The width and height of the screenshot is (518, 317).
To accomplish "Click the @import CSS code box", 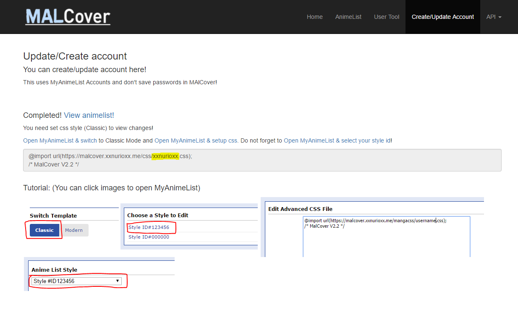I will point(262,160).
